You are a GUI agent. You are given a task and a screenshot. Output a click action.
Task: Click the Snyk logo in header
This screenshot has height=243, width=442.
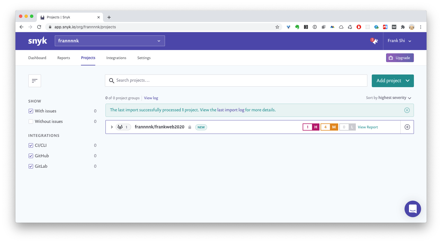point(37,41)
